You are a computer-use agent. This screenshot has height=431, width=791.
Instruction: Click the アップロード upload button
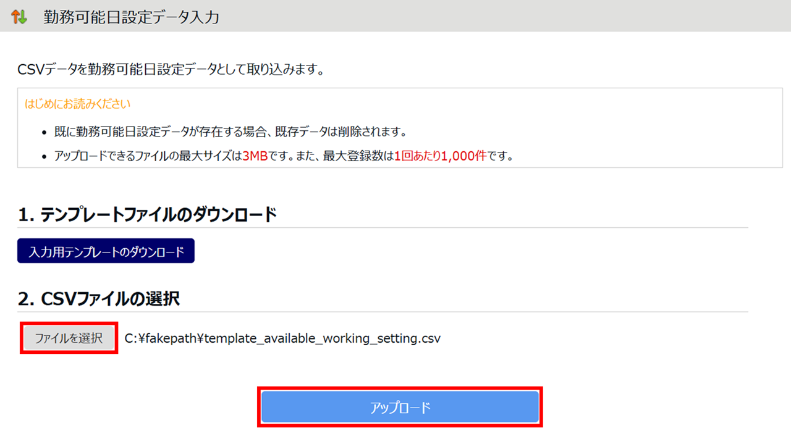pyautogui.click(x=400, y=408)
